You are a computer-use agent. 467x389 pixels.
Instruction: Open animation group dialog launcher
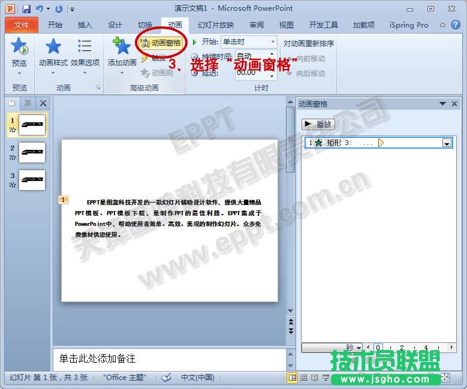(x=98, y=88)
